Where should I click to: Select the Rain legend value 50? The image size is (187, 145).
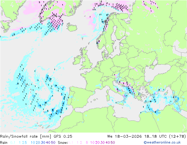(53, 143)
